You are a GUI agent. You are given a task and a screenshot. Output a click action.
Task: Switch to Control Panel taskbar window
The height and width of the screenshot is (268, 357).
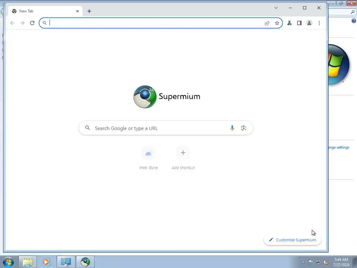(66, 262)
